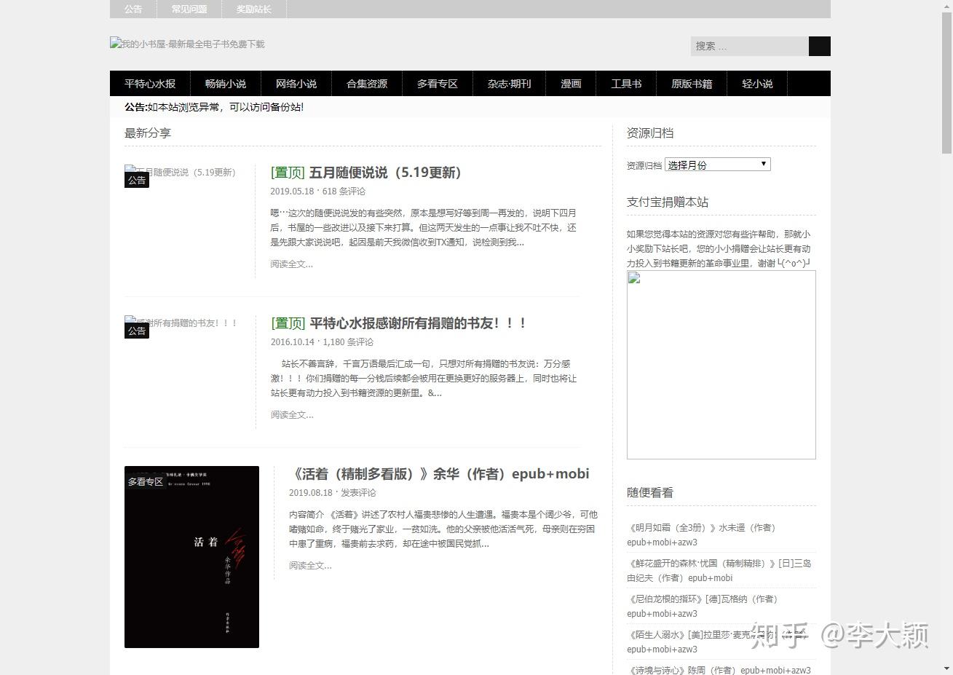Expand the 选择月份 archive dropdown
The width and height of the screenshot is (953, 675).
pyautogui.click(x=717, y=165)
